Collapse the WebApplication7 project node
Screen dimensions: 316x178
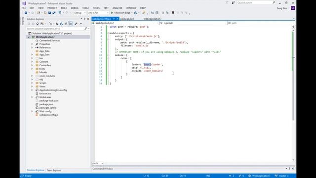(x=29, y=37)
